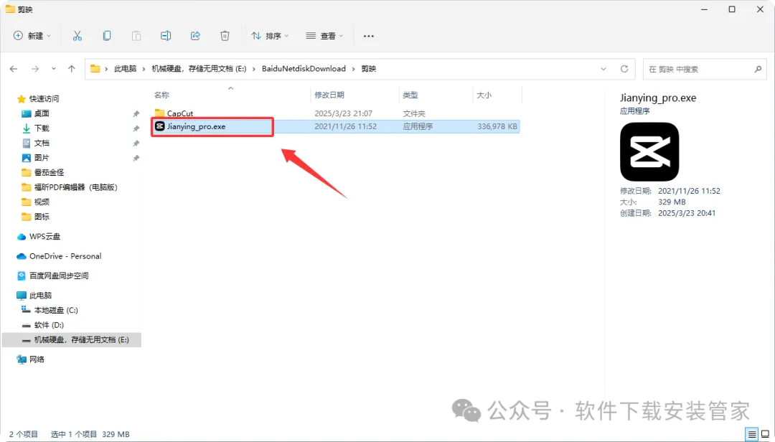Sort by the 名称 column header
775x442 pixels.
click(x=161, y=95)
